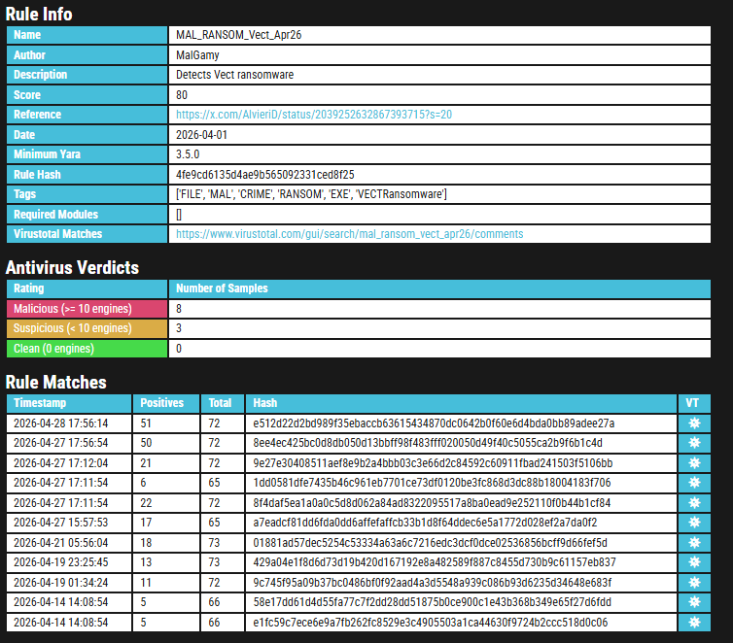This screenshot has width=733, height=643.
Task: Click rule hash 4fe9cd6135d4ae9b565092331ced8f25
Action: point(265,175)
